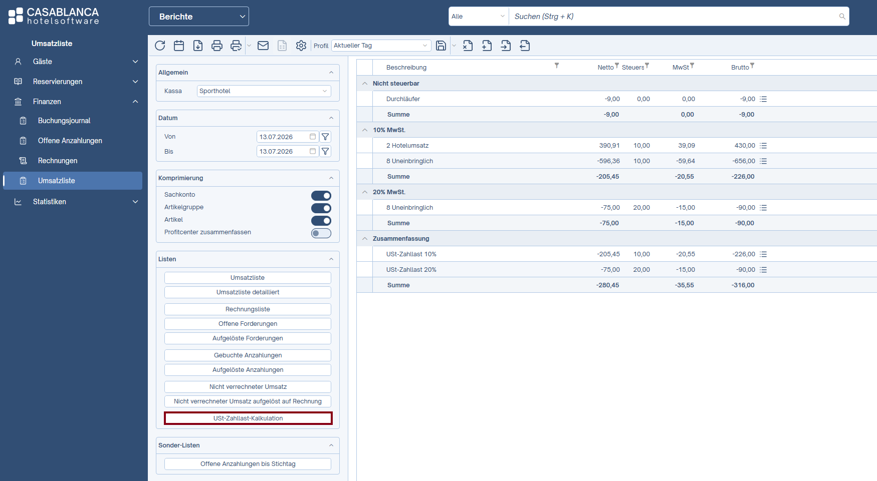Click the printer icon in toolbar
Screen dimensions: 877x481
217,46
